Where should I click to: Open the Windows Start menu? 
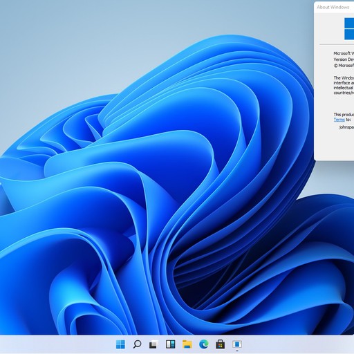click(120, 344)
